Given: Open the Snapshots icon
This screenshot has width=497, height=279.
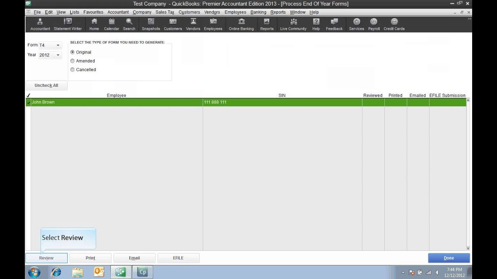Looking at the screenshot, I should pos(151,24).
